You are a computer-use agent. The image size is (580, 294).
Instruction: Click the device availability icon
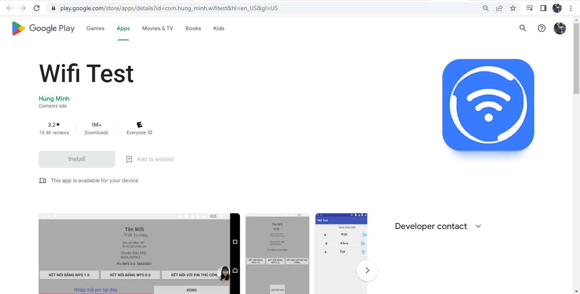[x=42, y=181]
